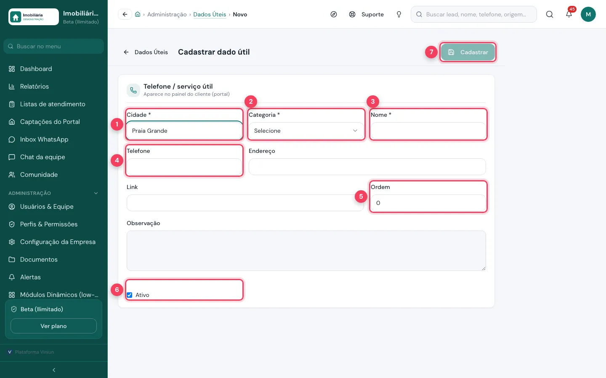This screenshot has height=378, width=606.
Task: Click the Nome input field
Action: pyautogui.click(x=428, y=131)
